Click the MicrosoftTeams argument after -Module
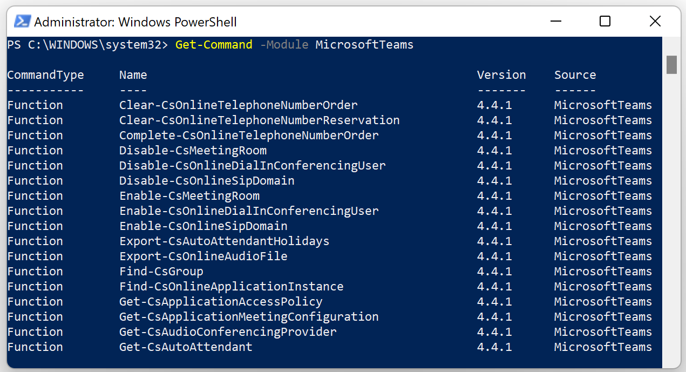This screenshot has width=686, height=372. click(364, 45)
